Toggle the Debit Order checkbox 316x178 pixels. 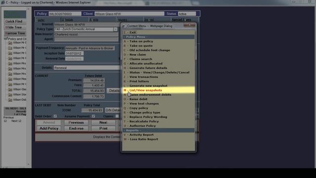click(x=55, y=116)
